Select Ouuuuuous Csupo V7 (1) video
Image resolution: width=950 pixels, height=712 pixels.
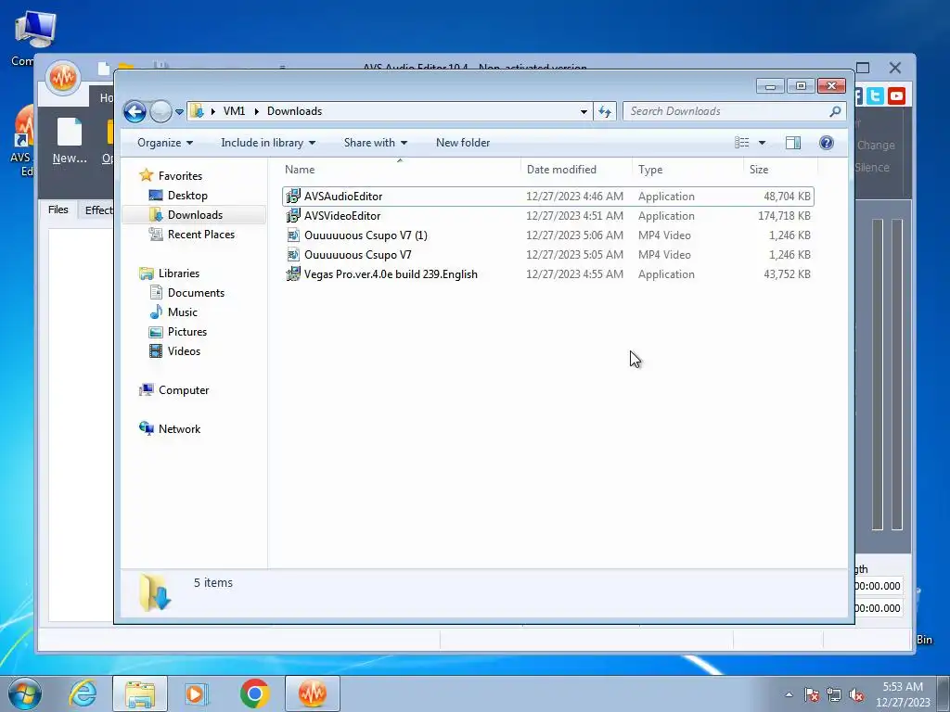point(547,235)
